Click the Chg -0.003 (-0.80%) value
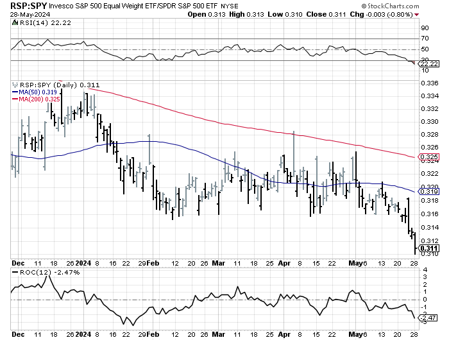The image size is (449, 340). tap(382, 14)
